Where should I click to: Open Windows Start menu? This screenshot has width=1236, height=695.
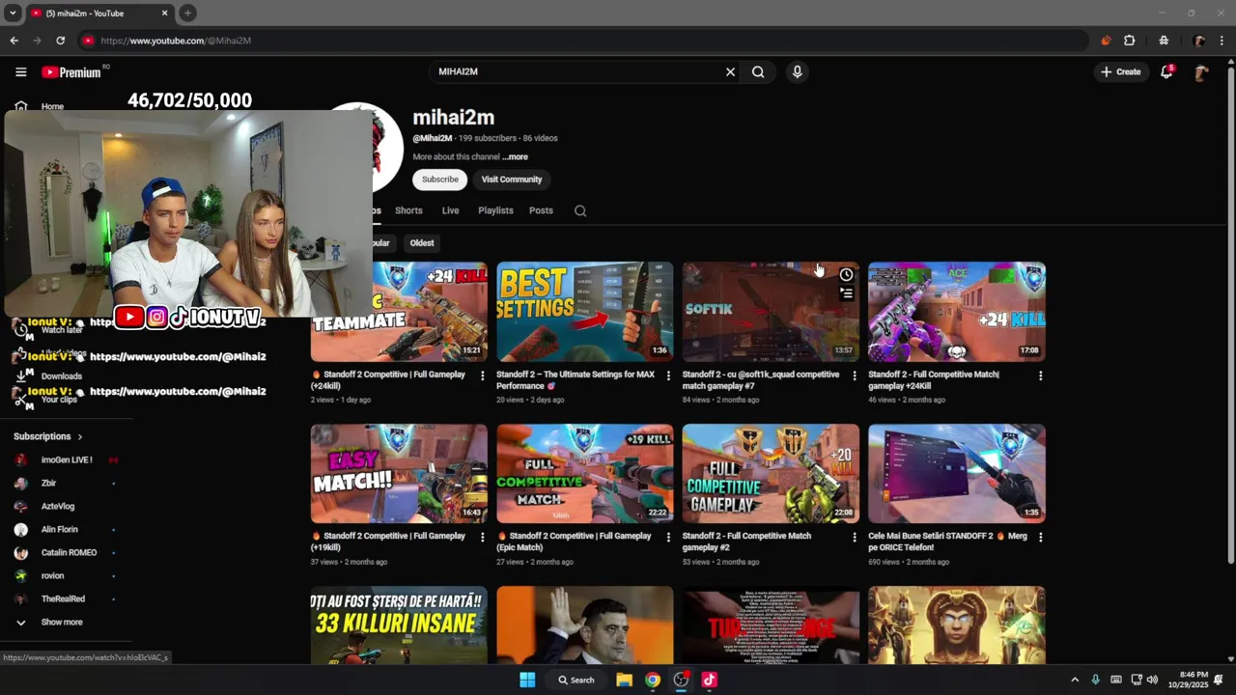pyautogui.click(x=527, y=680)
